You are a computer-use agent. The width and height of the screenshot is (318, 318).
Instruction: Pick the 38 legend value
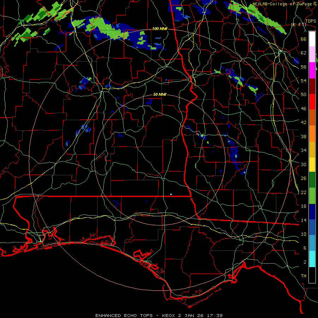(304, 136)
